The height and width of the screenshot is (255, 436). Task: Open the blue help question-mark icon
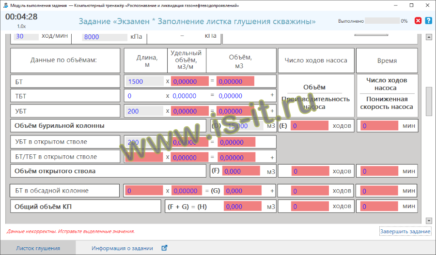coord(429,21)
